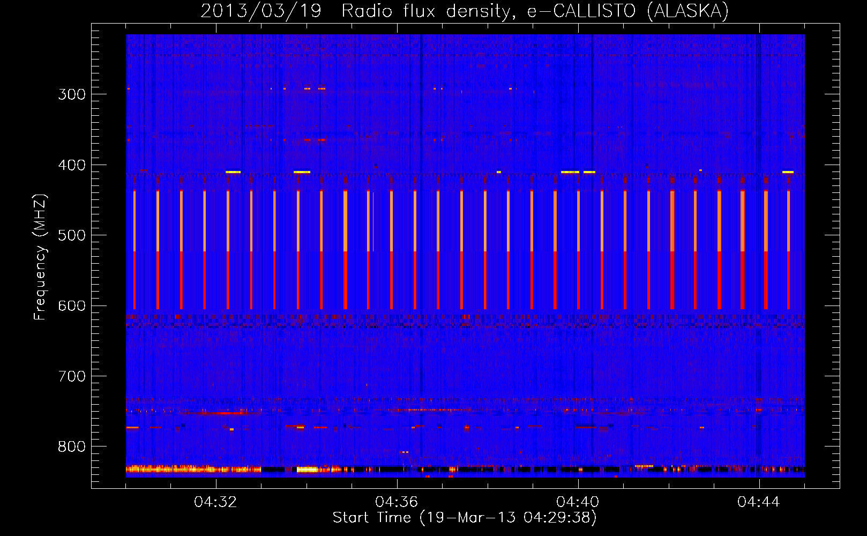Click the 04:40 time tick label
This screenshot has width=867, height=536.
point(578,502)
